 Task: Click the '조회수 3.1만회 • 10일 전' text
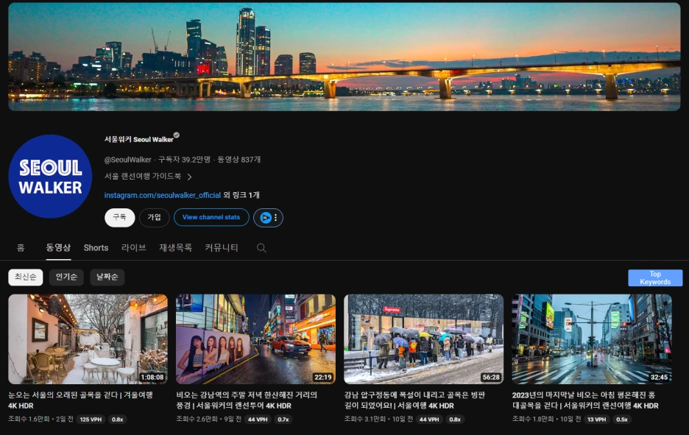coord(378,420)
